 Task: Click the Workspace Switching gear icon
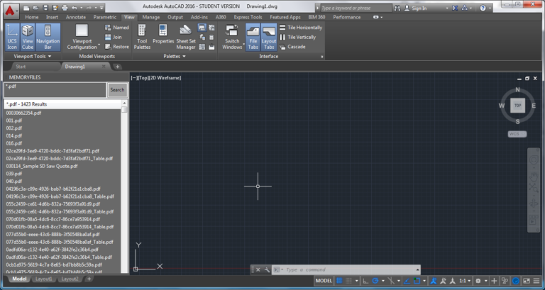point(478,281)
